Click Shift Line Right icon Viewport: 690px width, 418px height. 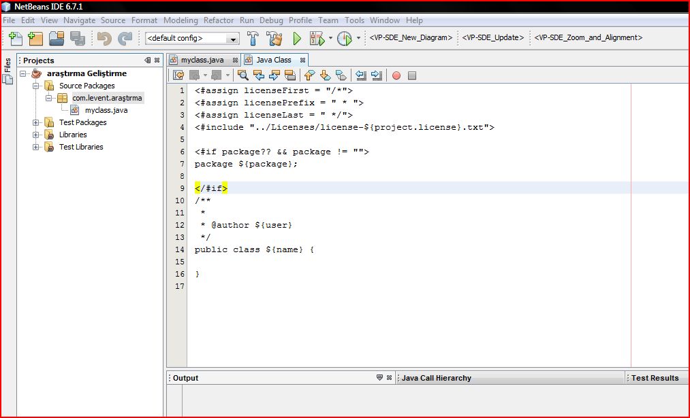377,75
